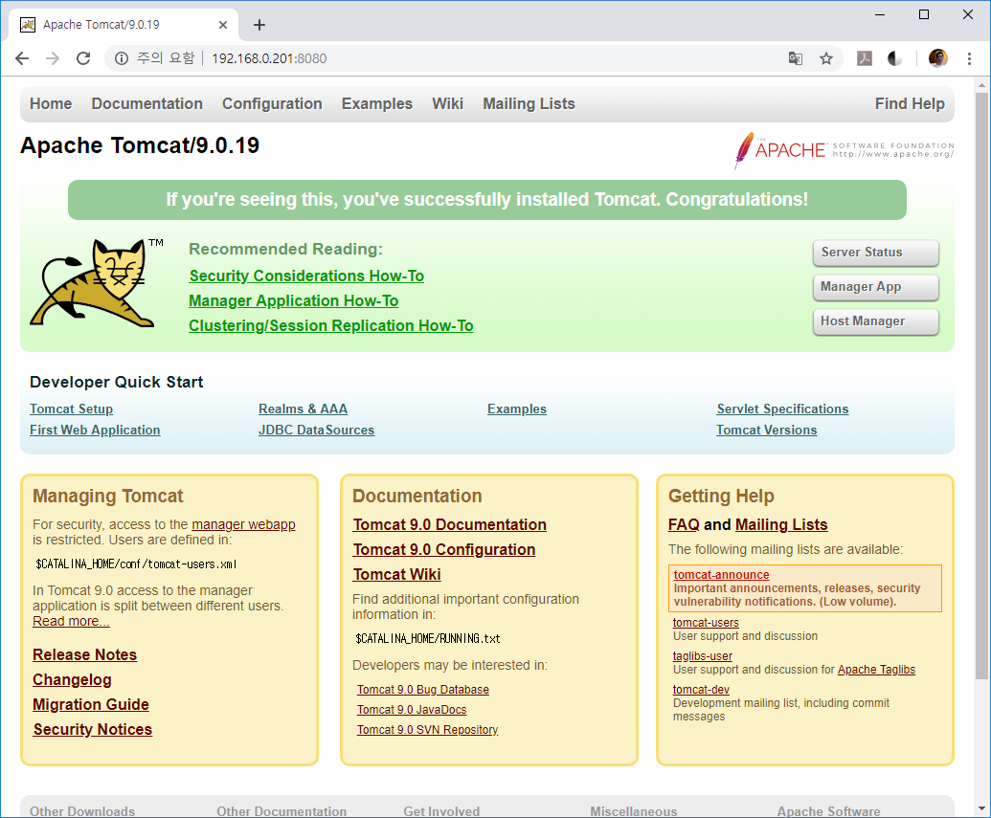Open Tomcat Wiki link
This screenshot has width=991, height=818.
[397, 575]
